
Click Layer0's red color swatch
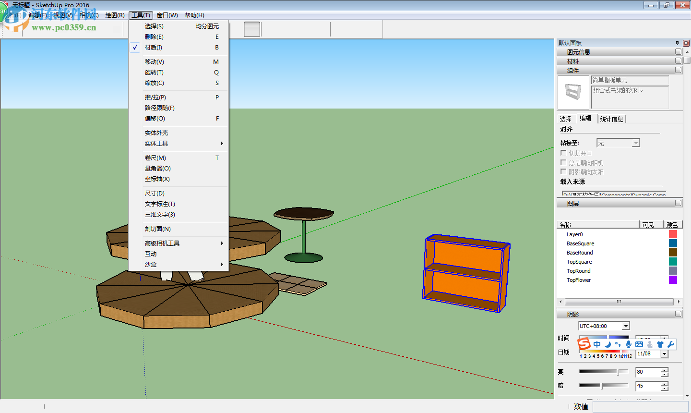tap(673, 234)
